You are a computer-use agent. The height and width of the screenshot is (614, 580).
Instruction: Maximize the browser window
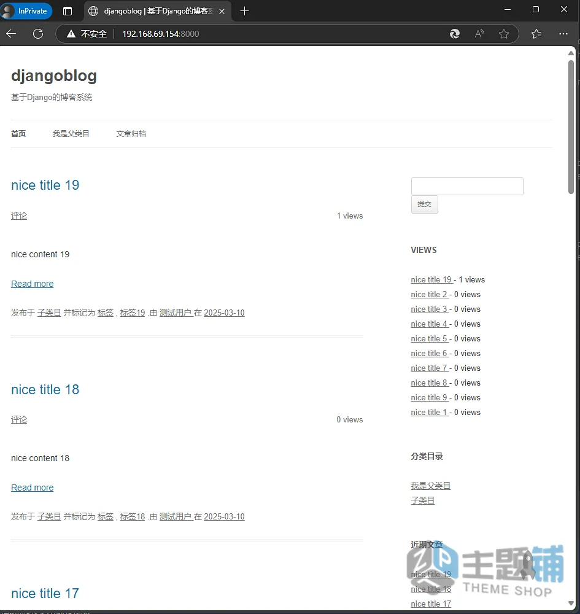pyautogui.click(x=536, y=9)
